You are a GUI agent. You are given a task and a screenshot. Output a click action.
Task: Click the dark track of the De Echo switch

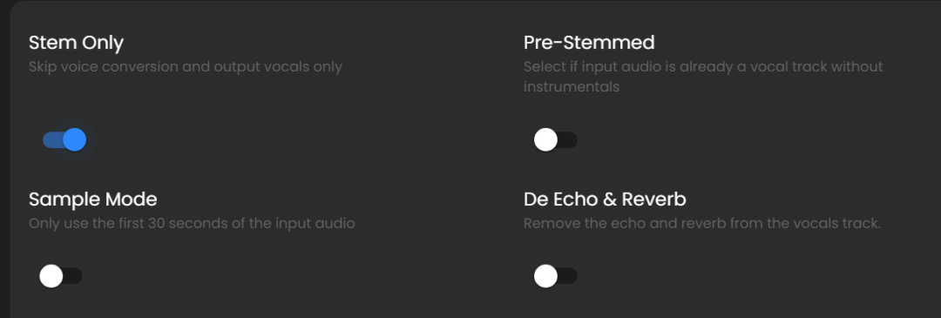[568, 276]
